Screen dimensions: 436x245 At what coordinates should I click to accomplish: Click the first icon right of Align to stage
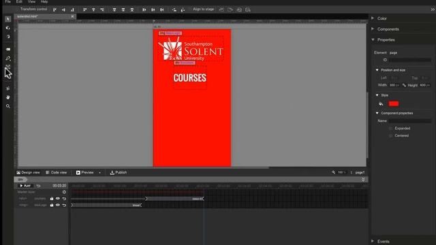point(221,10)
